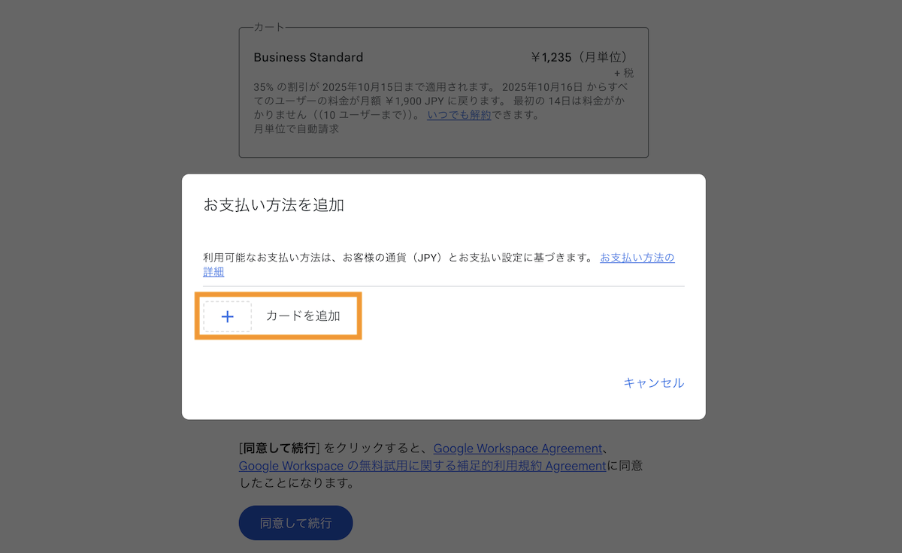Click the お支払い方法を追加 dialog heading
This screenshot has height=553, width=902.
point(274,205)
